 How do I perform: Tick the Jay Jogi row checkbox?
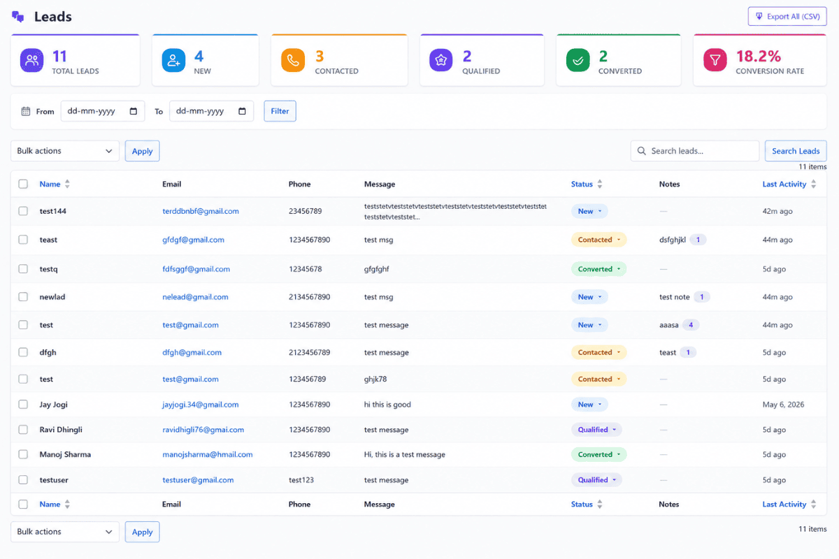(x=23, y=405)
